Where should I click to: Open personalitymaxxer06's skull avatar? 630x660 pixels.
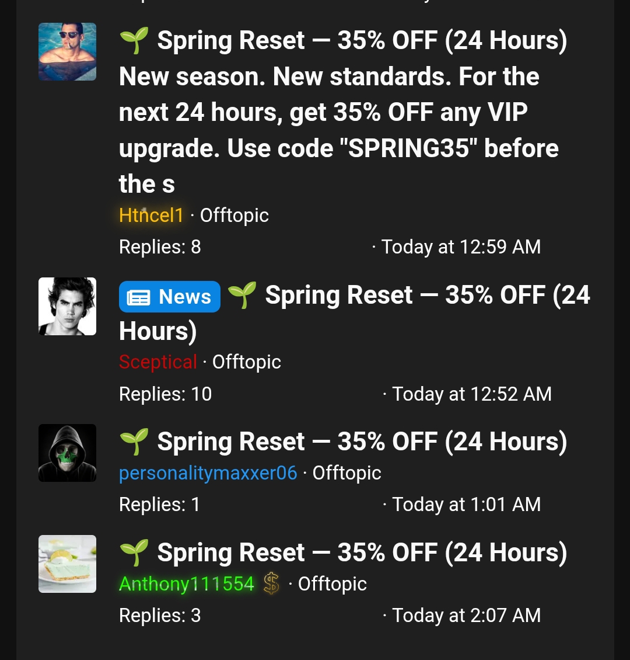67,453
